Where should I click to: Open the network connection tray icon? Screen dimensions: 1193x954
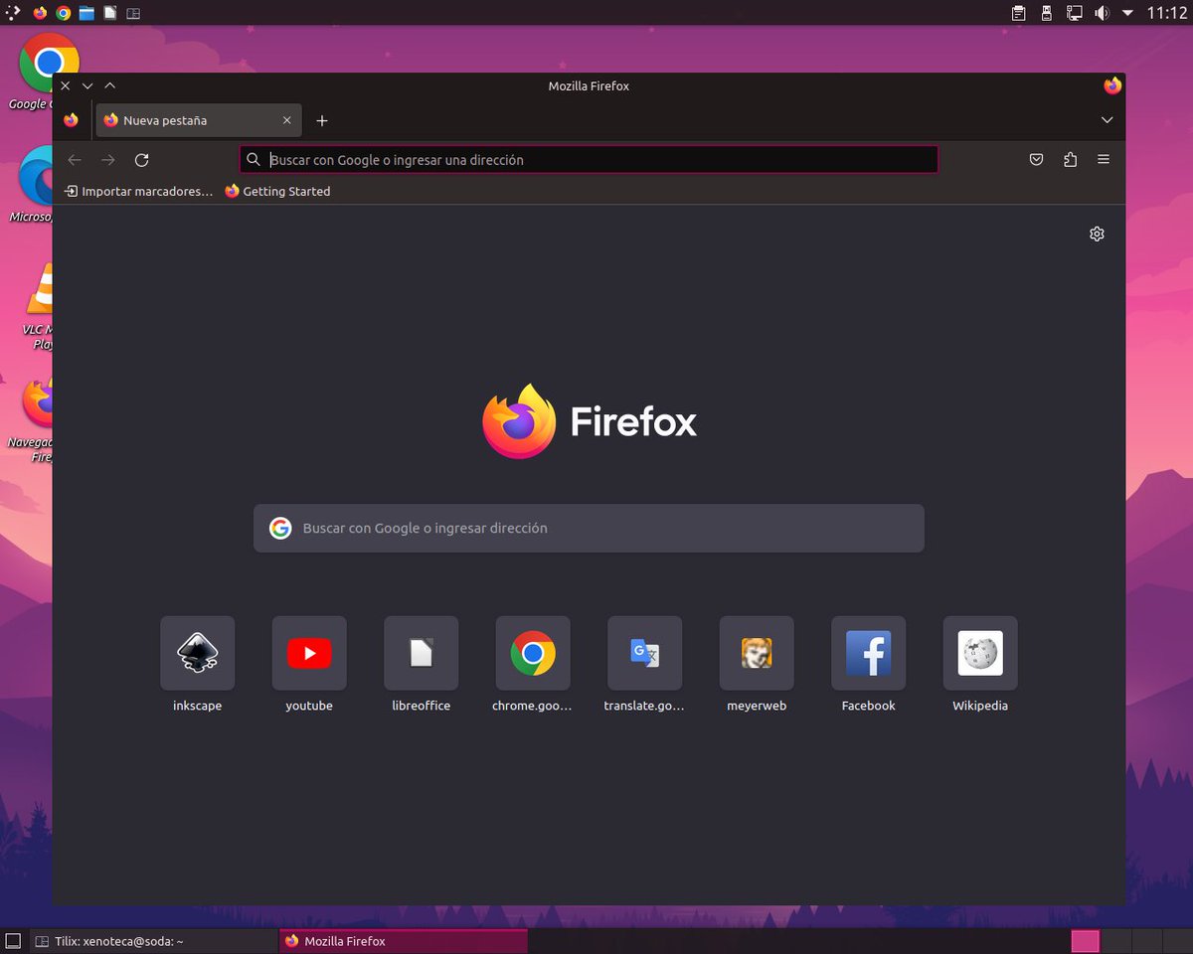click(x=1075, y=13)
